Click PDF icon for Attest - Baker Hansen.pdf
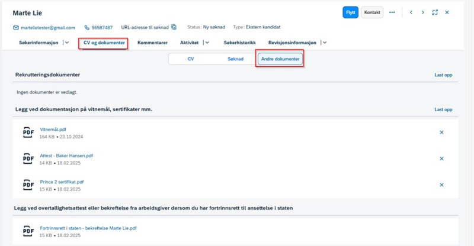Viewport: 474px width, 246px height. (28, 158)
